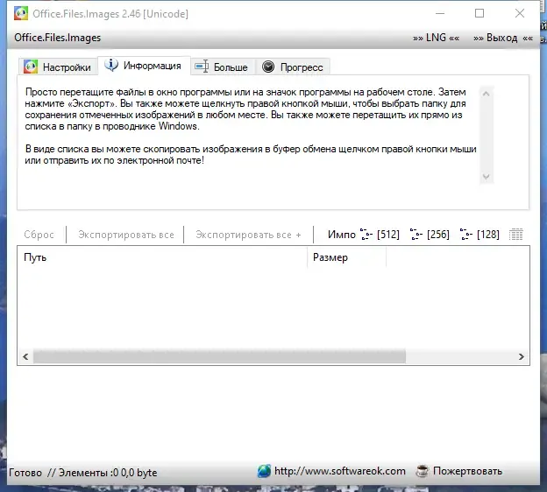547x492 pixels.
Task: Open the http://www.softwareok.com link
Action: click(340, 471)
